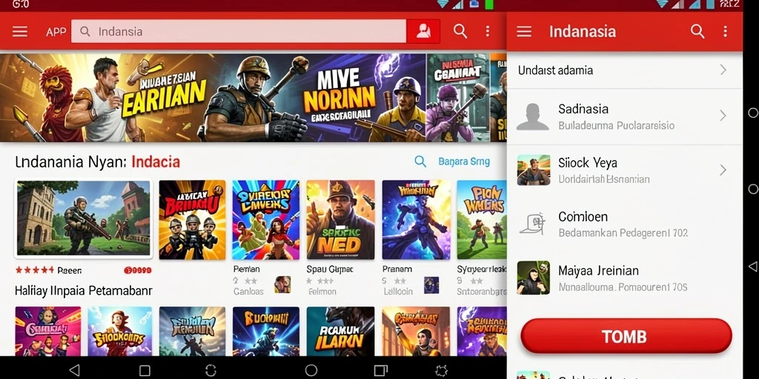Open the Siookons game thumbnail in bottom row
Screen dimensions: 759x379
pyautogui.click(x=120, y=331)
